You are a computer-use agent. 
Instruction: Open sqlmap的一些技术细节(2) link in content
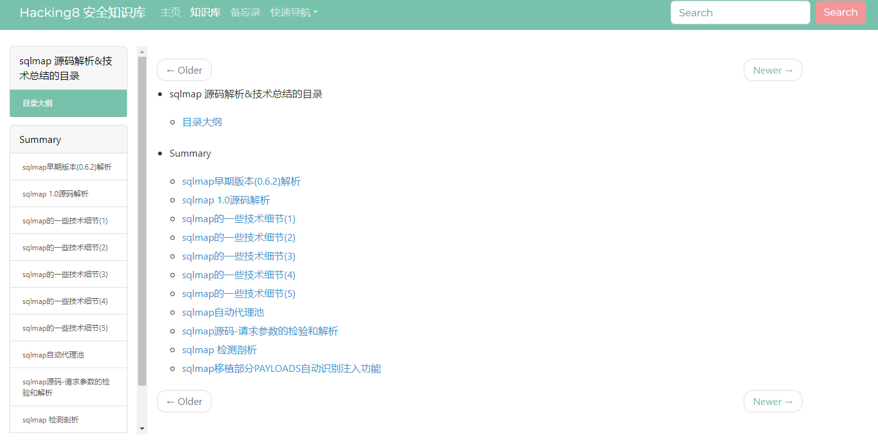(239, 237)
